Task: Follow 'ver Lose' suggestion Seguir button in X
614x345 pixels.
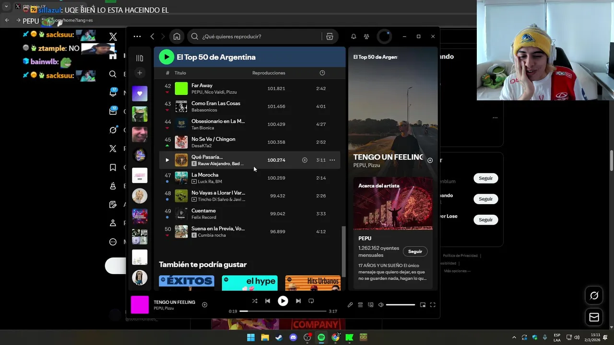Action: click(485, 219)
